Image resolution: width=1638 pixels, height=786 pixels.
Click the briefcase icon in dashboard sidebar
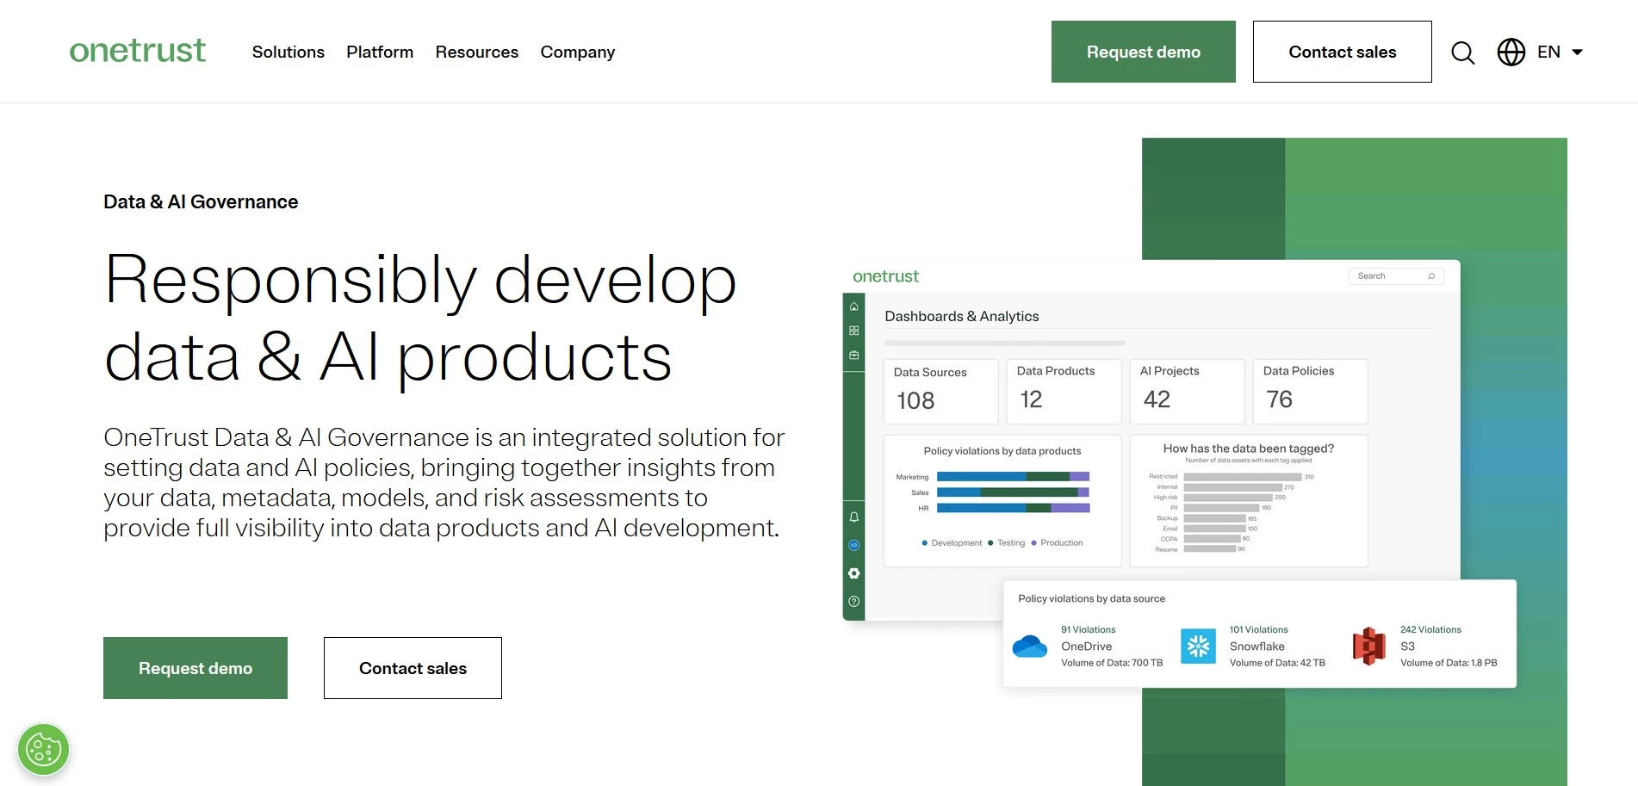click(x=853, y=355)
